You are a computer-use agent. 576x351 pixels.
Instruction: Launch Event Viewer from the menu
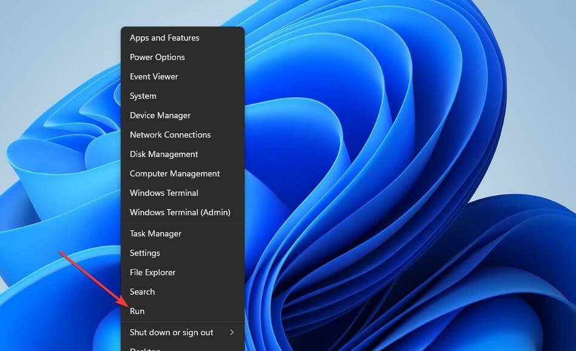(x=154, y=76)
